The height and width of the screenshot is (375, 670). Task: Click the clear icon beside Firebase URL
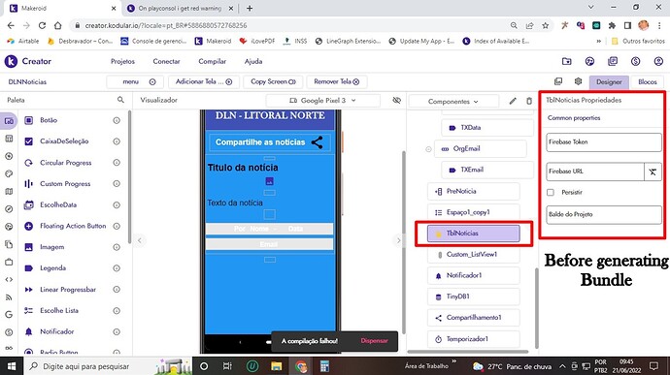(653, 172)
